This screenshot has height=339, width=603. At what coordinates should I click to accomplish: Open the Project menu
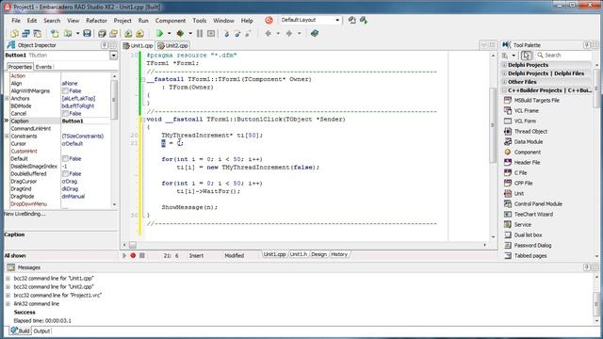pos(122,21)
